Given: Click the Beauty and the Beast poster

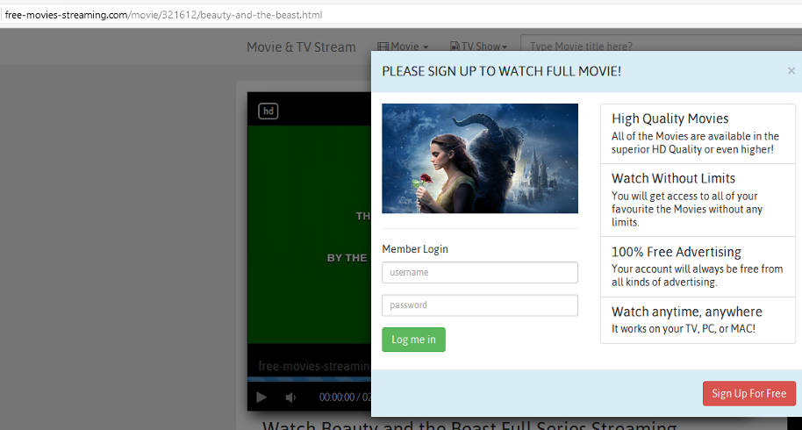Looking at the screenshot, I should pyautogui.click(x=479, y=158).
